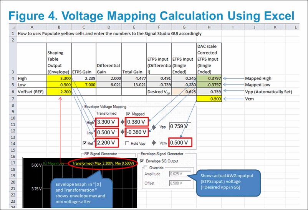Click Total Gain cell 13.021

tap(134, 85)
